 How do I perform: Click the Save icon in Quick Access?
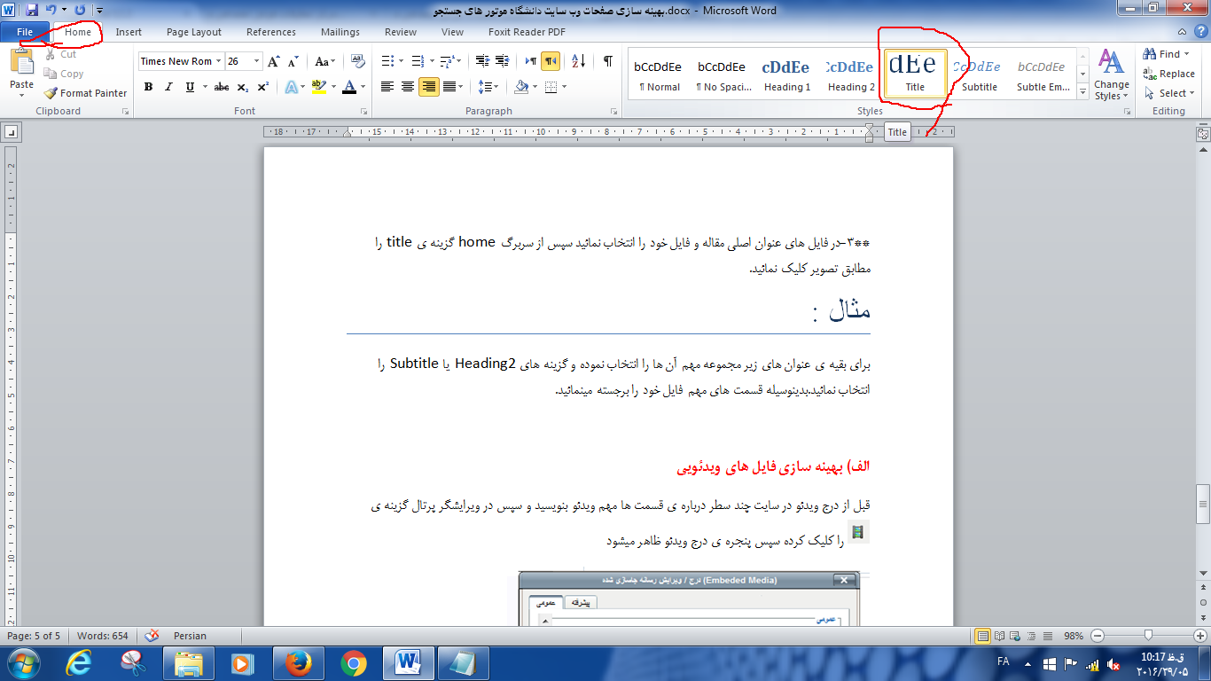32,11
